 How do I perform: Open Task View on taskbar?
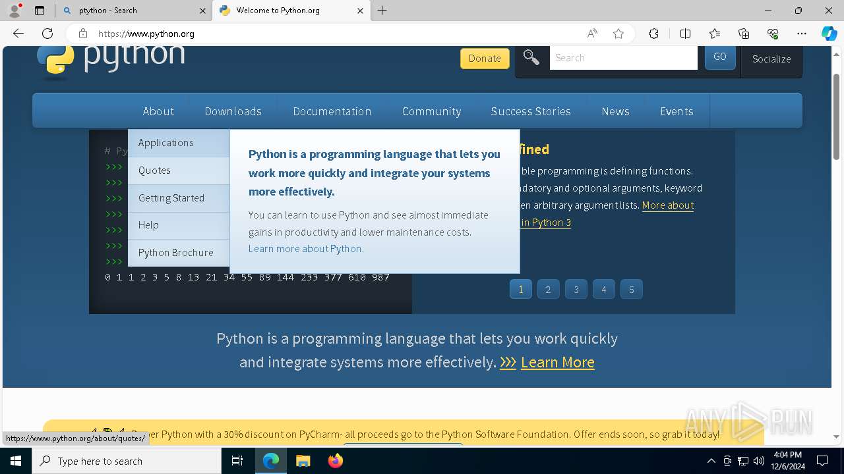(237, 461)
